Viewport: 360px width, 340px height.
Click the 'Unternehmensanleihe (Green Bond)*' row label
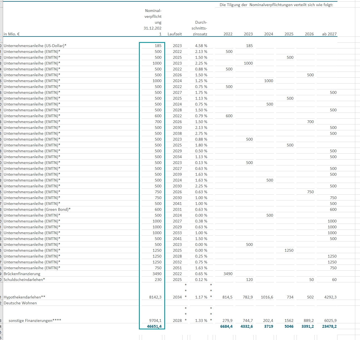pos(37,209)
